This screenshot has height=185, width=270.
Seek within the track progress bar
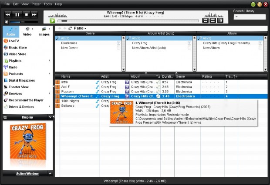[128, 21]
